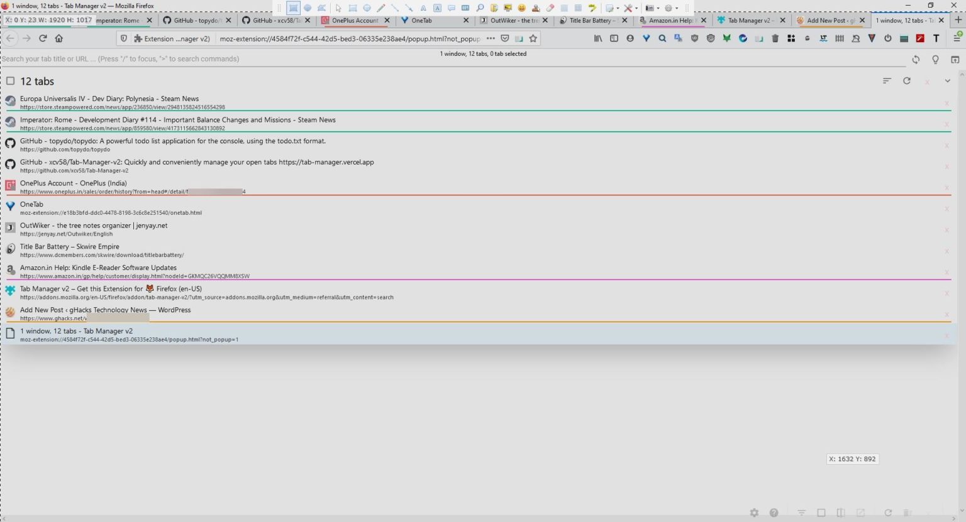Image resolution: width=966 pixels, height=522 pixels.
Task: Click the tab search input field
Action: (x=252, y=58)
